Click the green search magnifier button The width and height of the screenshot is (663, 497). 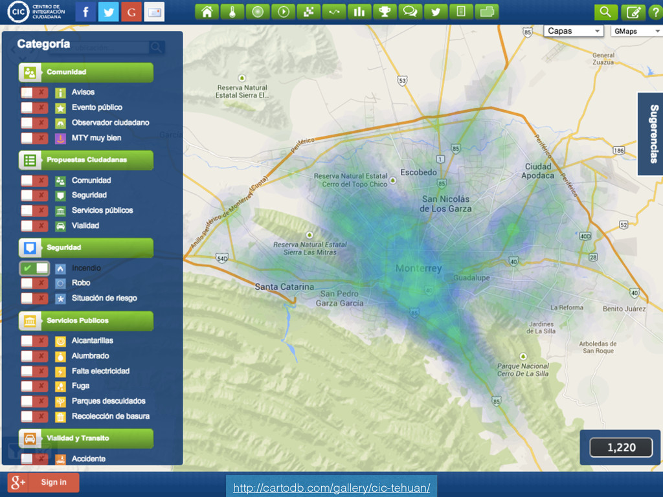pos(605,12)
